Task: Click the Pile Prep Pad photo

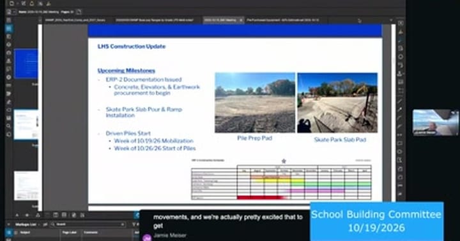Action: click(255, 103)
